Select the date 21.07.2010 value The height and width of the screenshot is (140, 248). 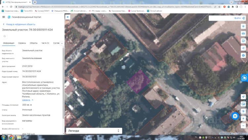[27, 66]
